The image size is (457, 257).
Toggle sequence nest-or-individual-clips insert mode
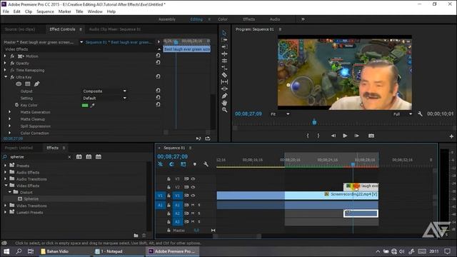pos(160,164)
